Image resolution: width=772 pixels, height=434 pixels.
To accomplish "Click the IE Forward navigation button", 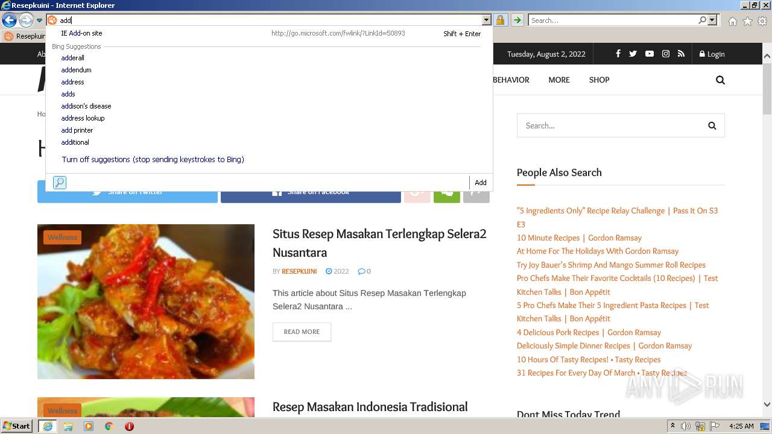I will [26, 20].
